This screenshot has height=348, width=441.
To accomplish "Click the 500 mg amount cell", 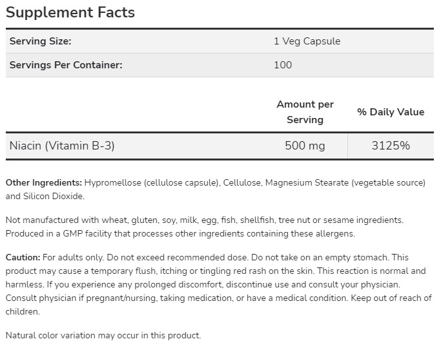I will 305,146.
